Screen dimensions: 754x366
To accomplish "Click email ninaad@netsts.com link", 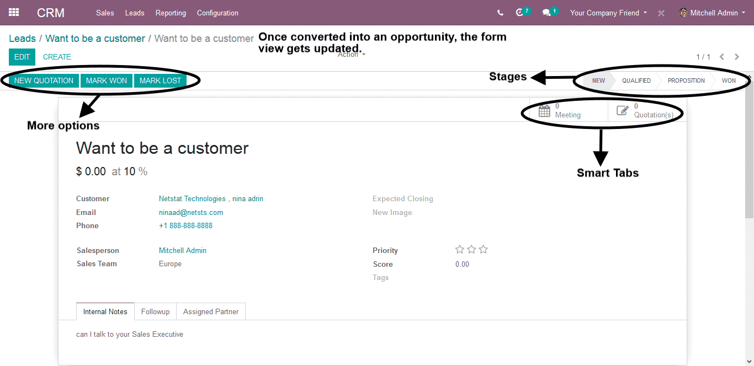I will pos(191,212).
